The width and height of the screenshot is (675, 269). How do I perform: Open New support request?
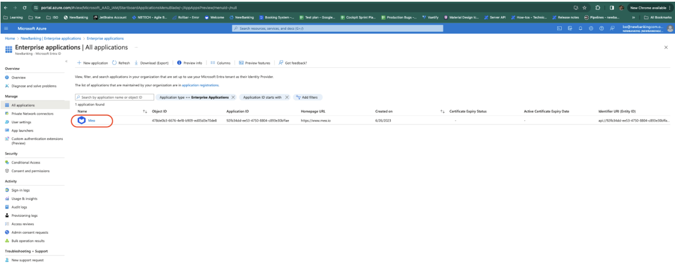click(24, 260)
